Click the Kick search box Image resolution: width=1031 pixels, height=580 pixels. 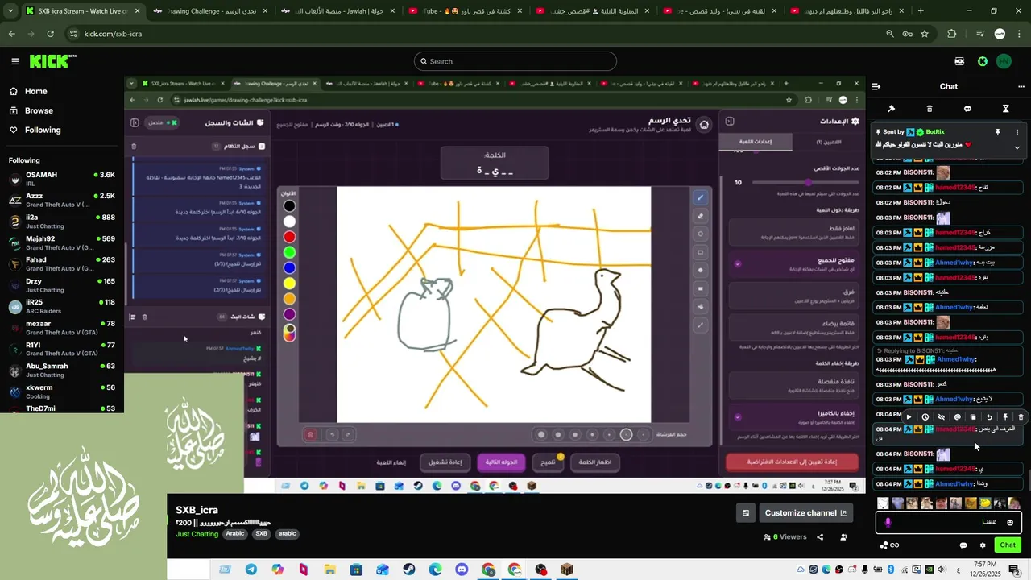coord(515,61)
